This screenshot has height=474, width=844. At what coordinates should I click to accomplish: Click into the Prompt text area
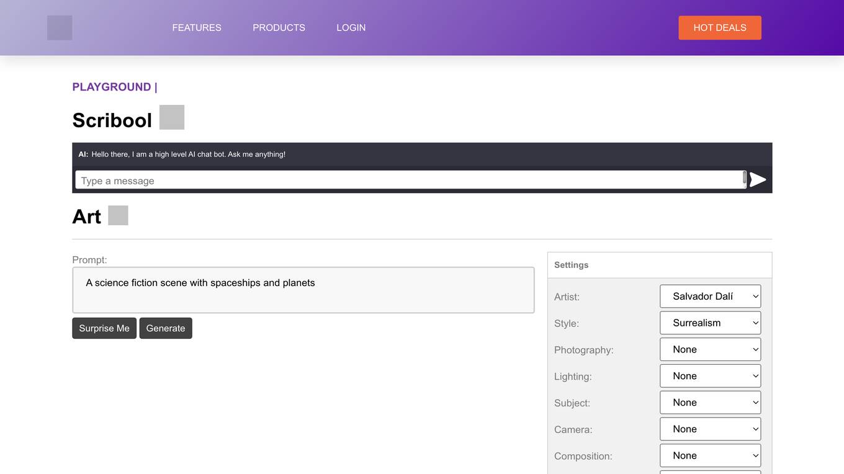pyautogui.click(x=303, y=290)
